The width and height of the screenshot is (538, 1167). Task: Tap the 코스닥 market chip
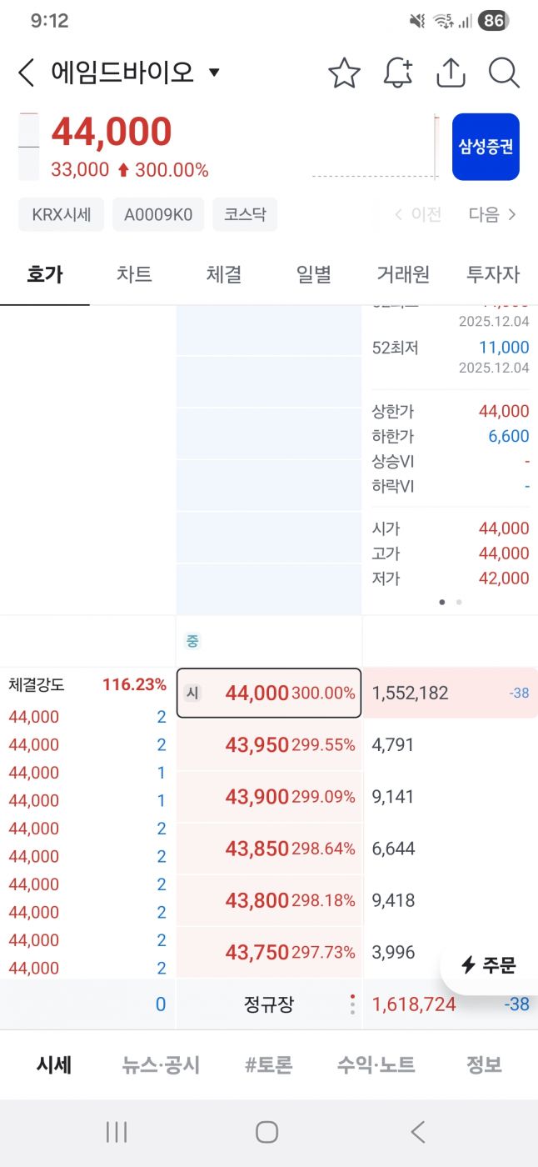[x=245, y=214]
